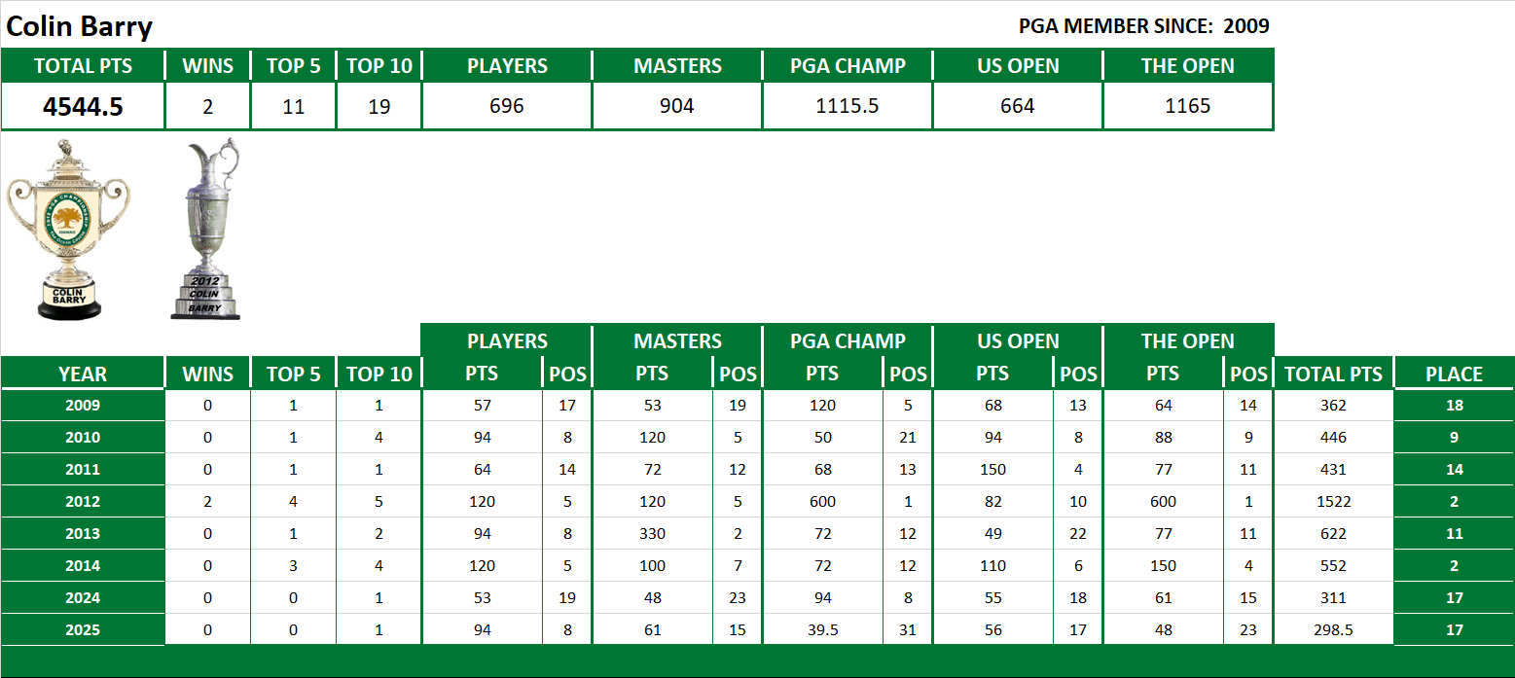Screen dimensions: 1515x678
Task: Select the MASTERS column header
Action: click(676, 65)
